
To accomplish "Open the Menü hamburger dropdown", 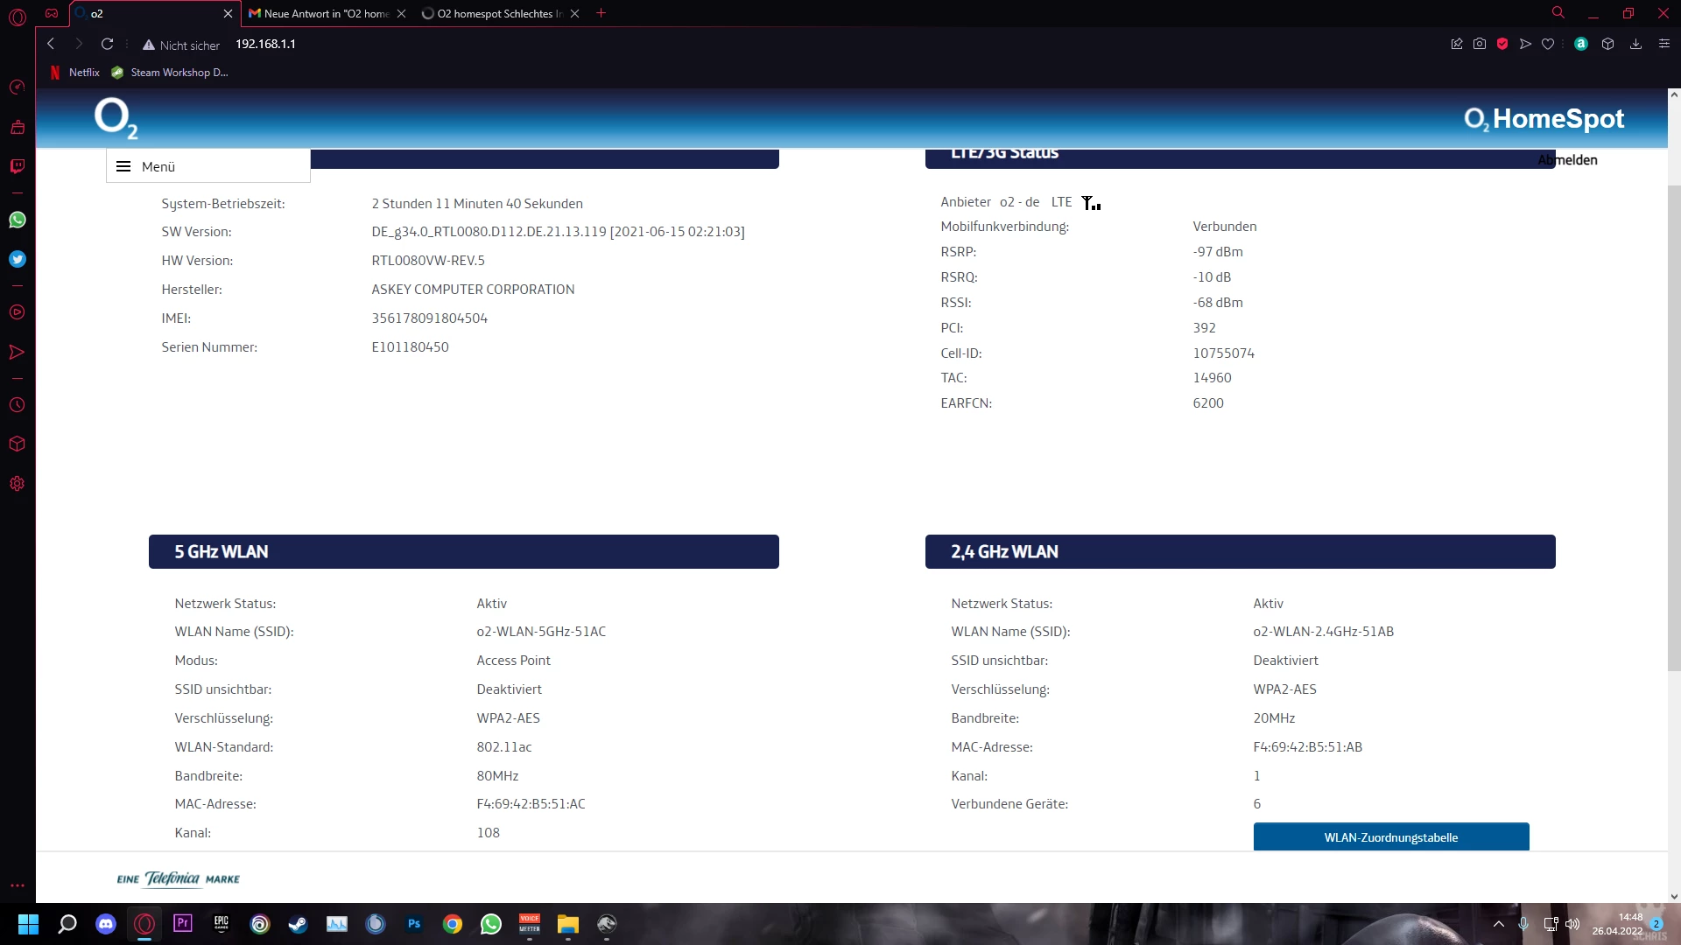I will point(123,166).
